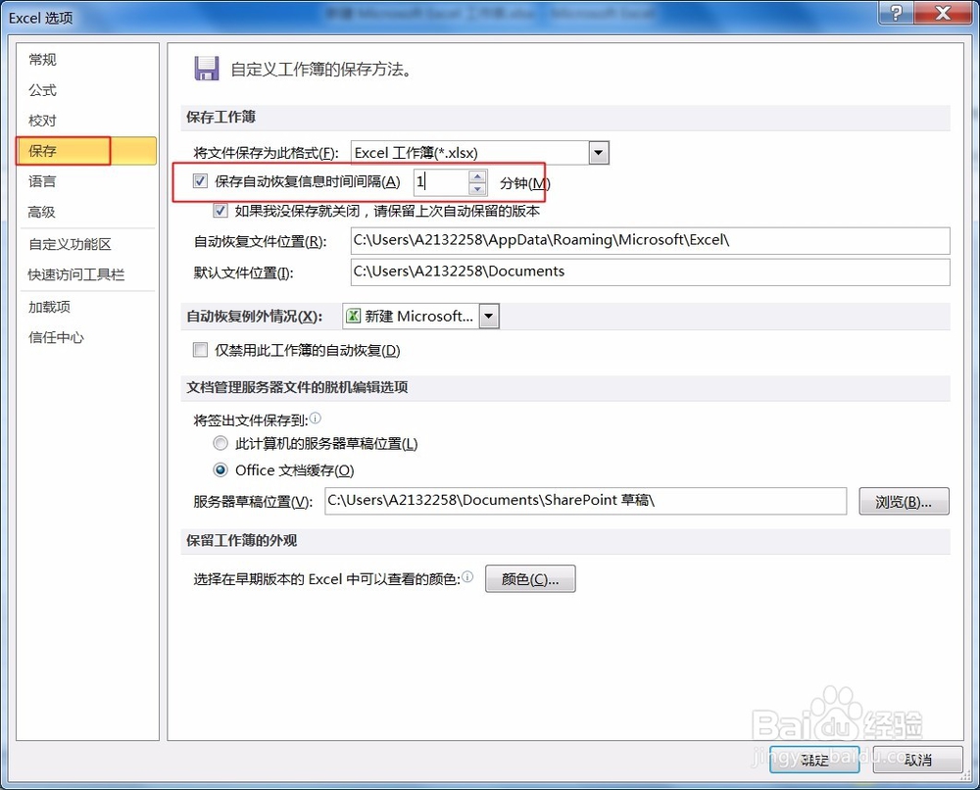Click the help question mark button
This screenshot has width=980, height=790.
pyautogui.click(x=895, y=13)
